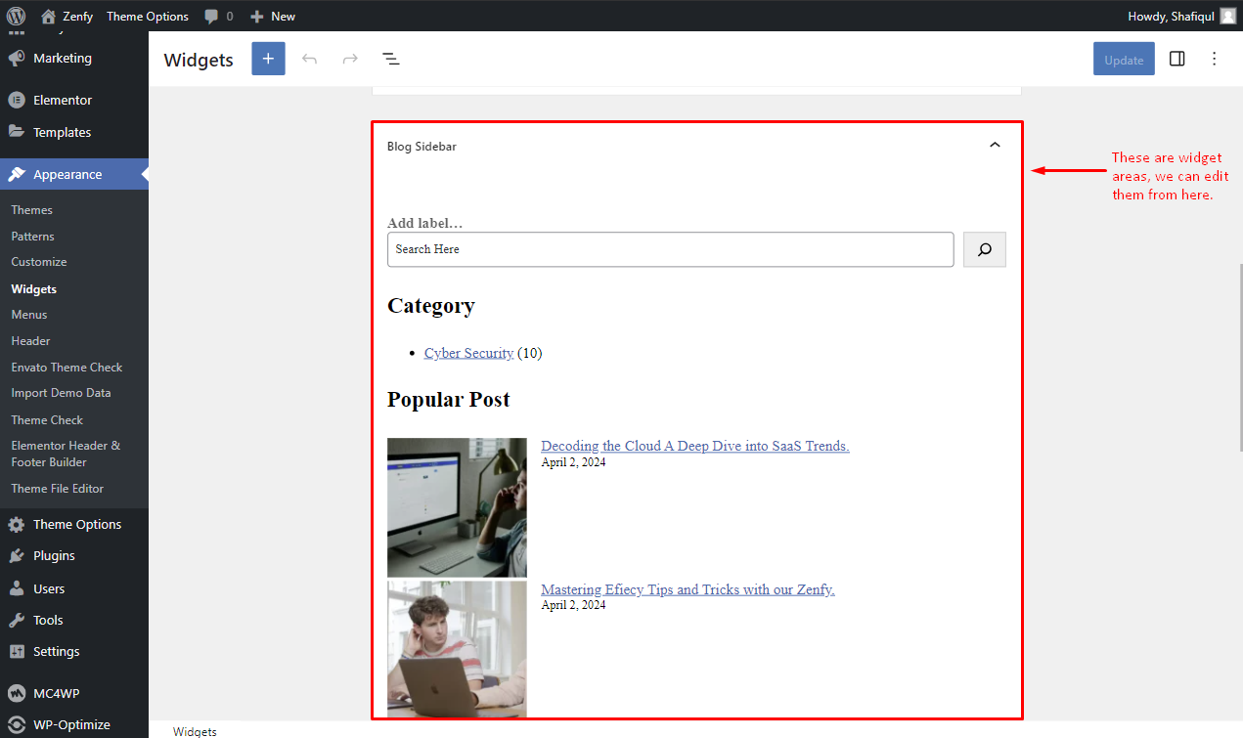The height and width of the screenshot is (738, 1243).
Task: Click the Settings sliders icon
Action: click(17, 652)
